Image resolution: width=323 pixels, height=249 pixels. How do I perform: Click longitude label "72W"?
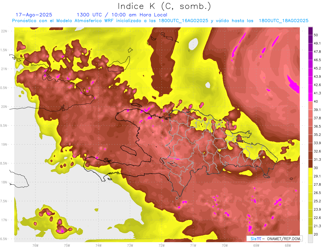161,245
